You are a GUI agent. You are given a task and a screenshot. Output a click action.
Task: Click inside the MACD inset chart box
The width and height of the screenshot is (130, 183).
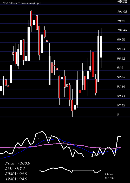coord(71,170)
